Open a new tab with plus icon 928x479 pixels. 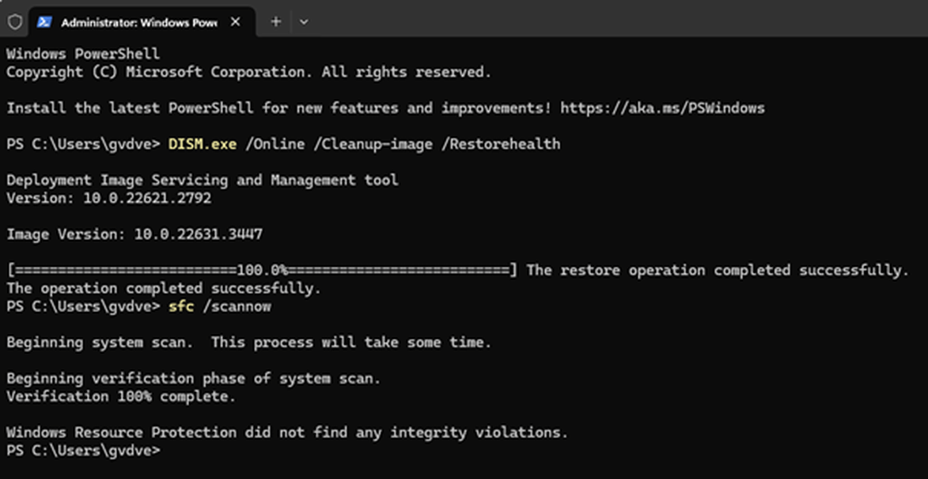[x=275, y=22]
